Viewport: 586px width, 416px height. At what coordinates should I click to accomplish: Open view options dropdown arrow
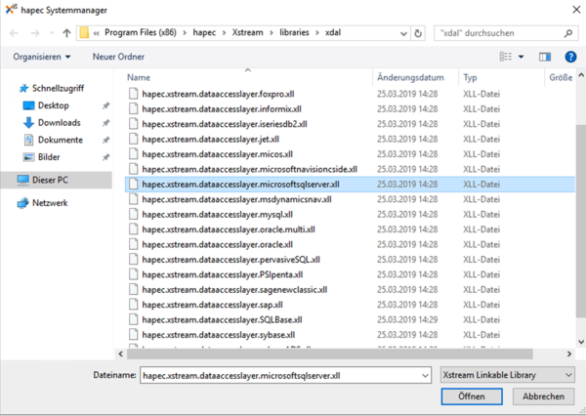coord(521,57)
